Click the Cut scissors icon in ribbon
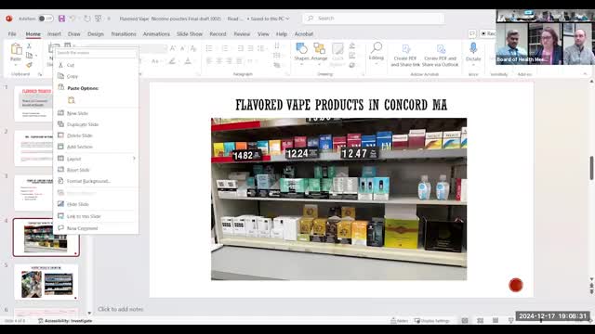 coord(29,45)
